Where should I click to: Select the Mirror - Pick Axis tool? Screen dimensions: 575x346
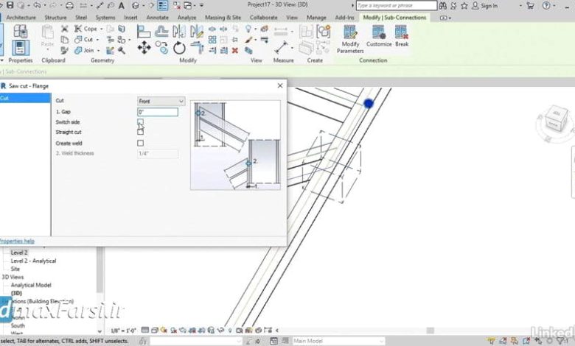pyautogui.click(x=179, y=32)
